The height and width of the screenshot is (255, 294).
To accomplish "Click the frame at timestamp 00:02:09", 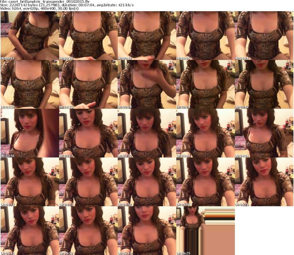I will click(x=147, y=84).
